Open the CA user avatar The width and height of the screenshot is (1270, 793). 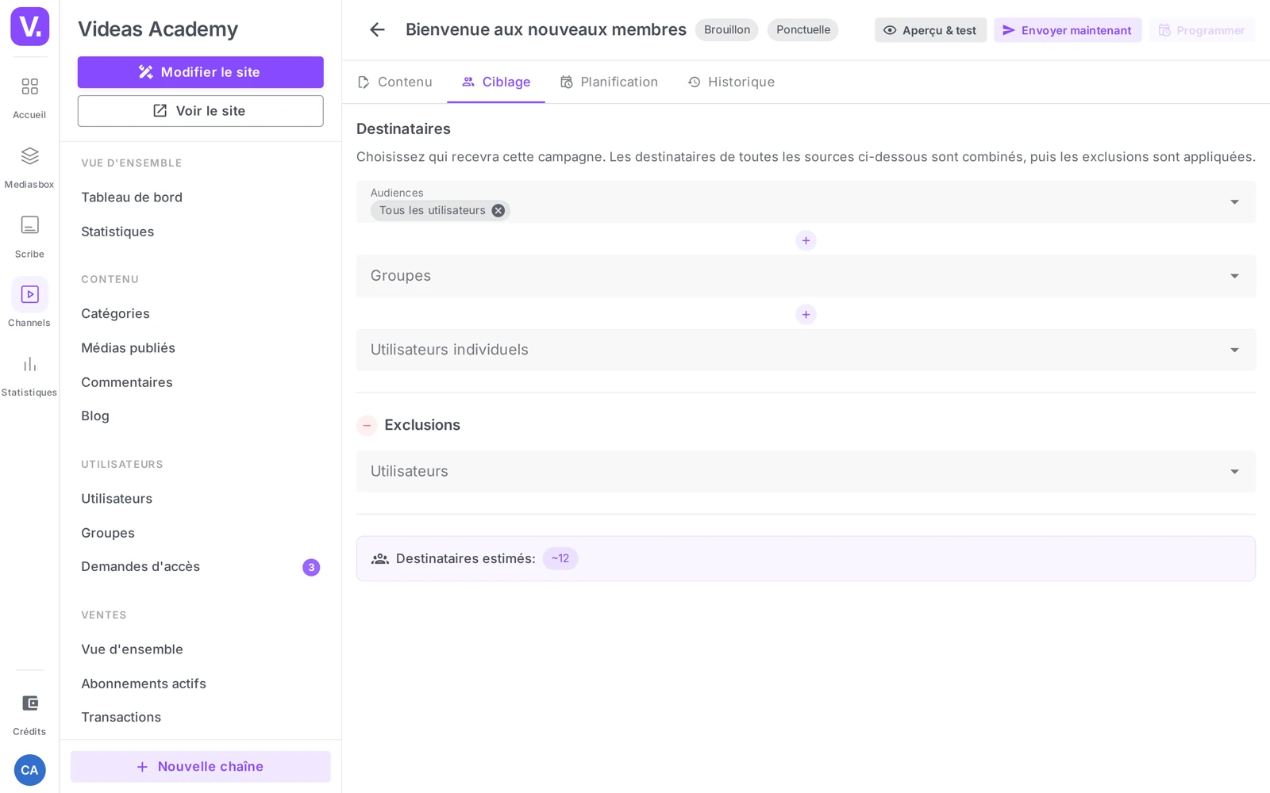coord(29,770)
